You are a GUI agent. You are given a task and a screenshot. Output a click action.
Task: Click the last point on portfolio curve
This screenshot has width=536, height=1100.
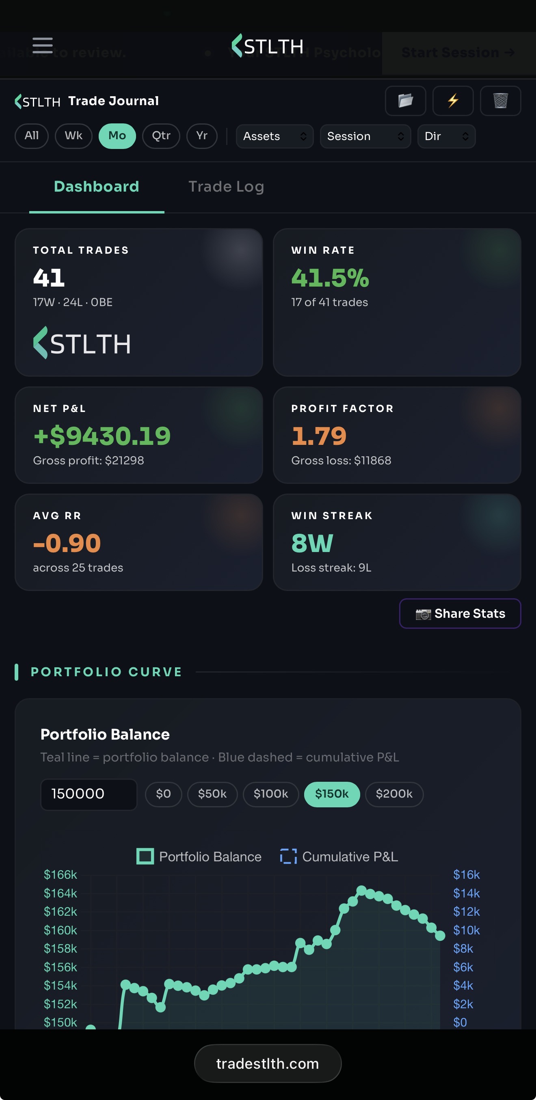pyautogui.click(x=440, y=936)
